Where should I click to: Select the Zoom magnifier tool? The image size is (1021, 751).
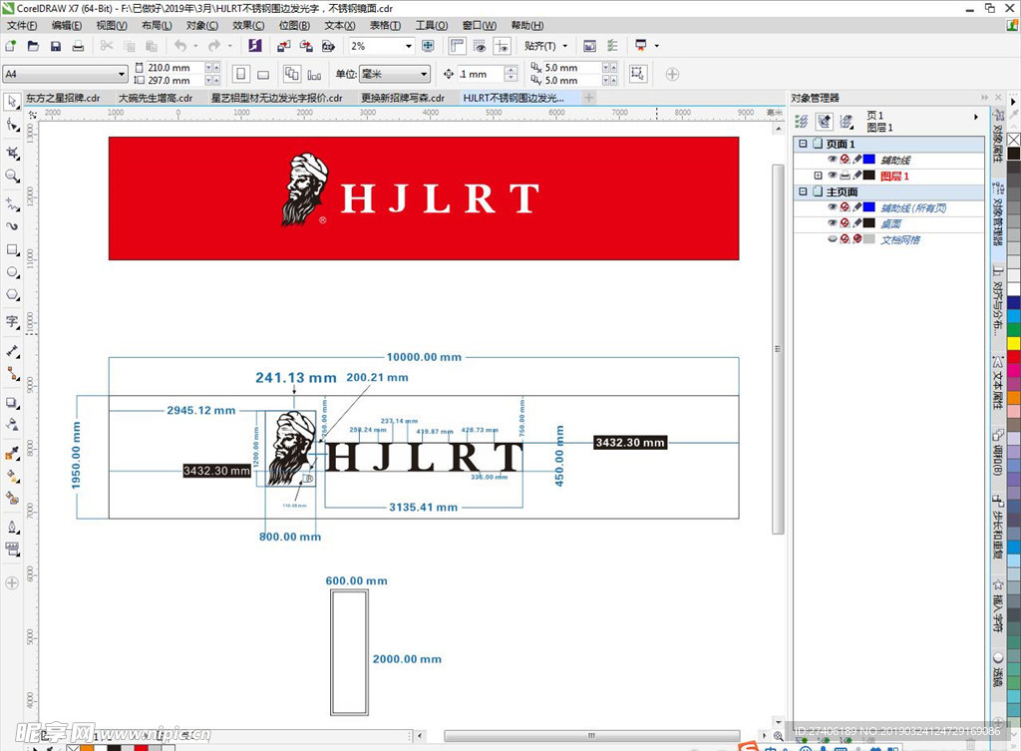pyautogui.click(x=13, y=177)
